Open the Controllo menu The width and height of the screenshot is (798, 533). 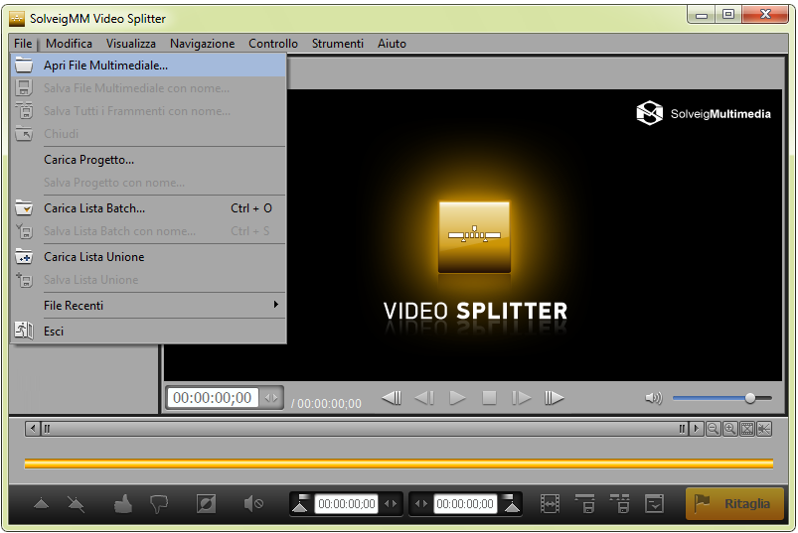tap(272, 44)
